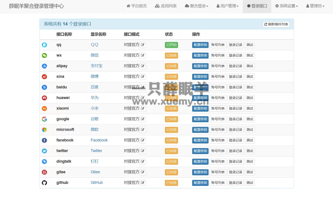Expand the 聚合登录 dropdown menu
The image size is (333, 204).
click(x=196, y=6)
